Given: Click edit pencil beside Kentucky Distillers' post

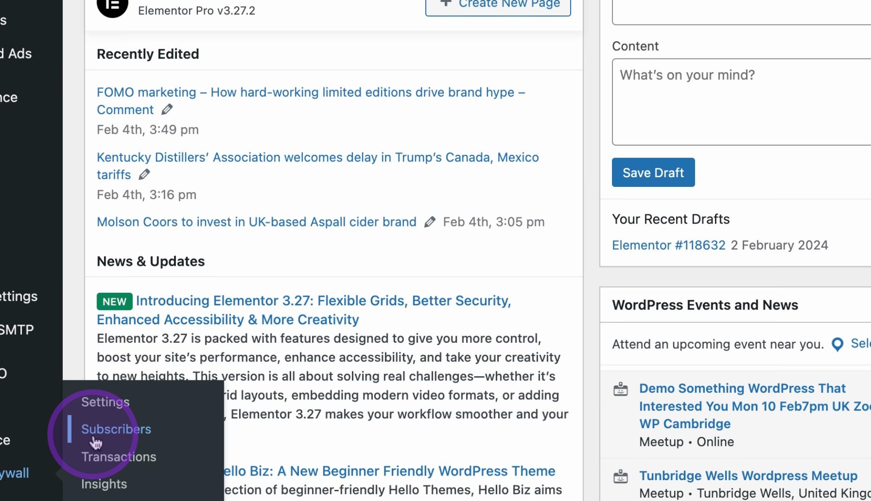Looking at the screenshot, I should tap(144, 174).
